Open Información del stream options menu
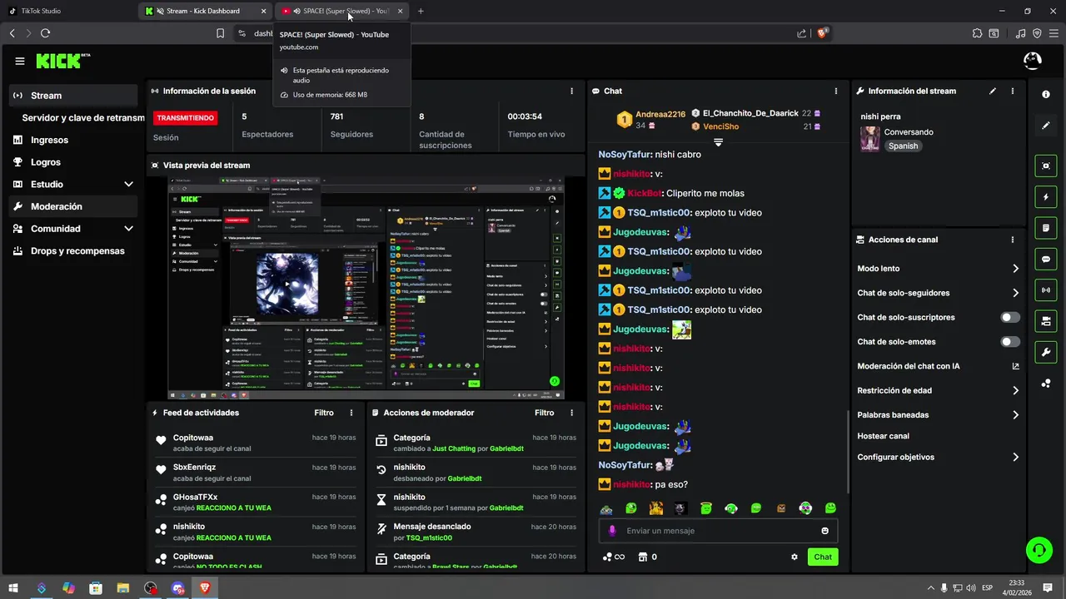 pos(1013,91)
